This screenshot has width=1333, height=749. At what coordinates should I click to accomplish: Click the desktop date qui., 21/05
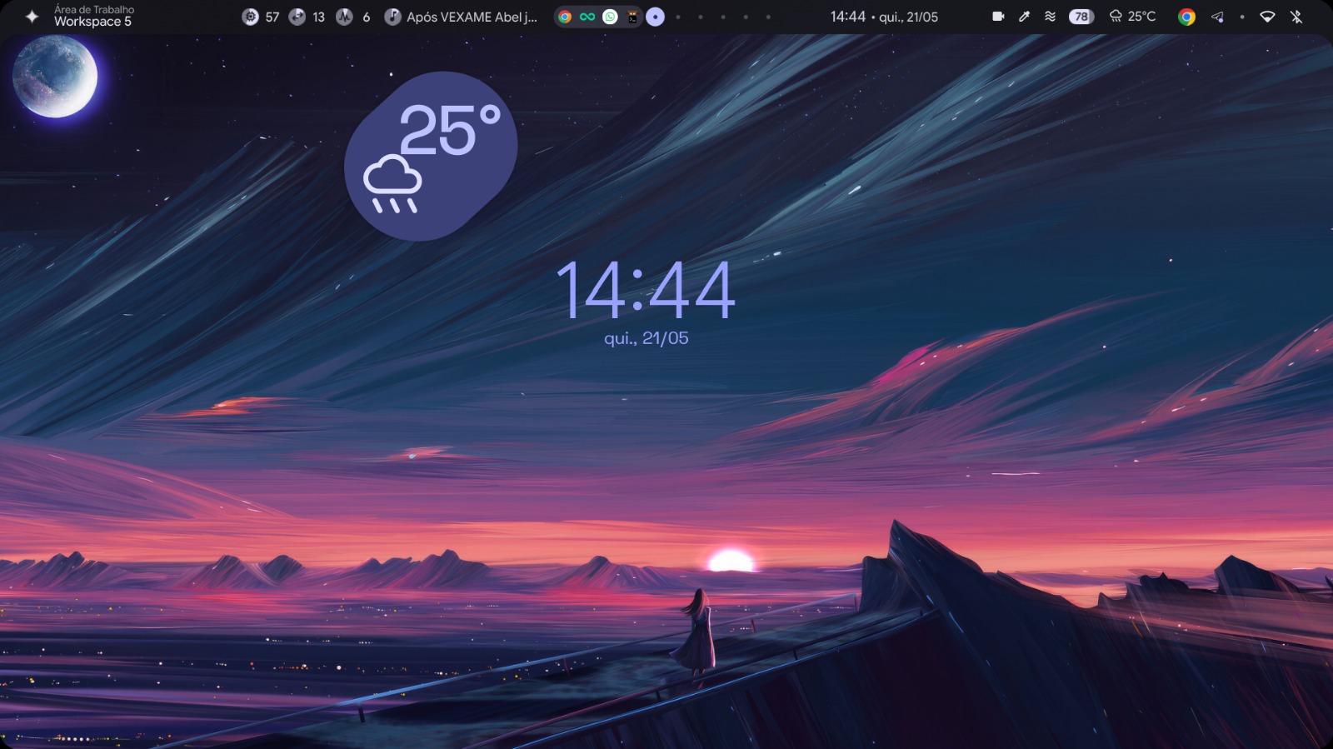(x=647, y=338)
